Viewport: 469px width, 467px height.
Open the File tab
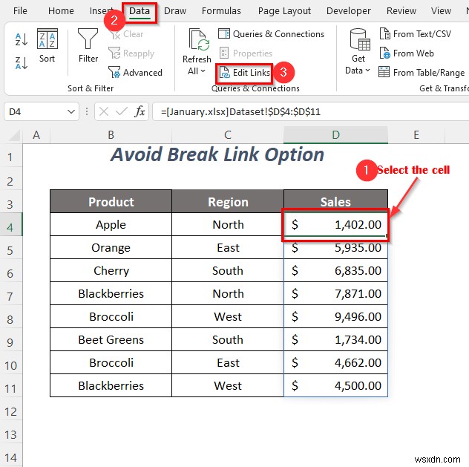[20, 11]
